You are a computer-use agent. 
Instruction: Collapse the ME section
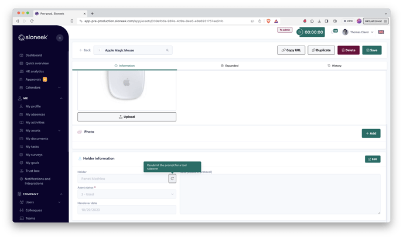tap(61, 98)
